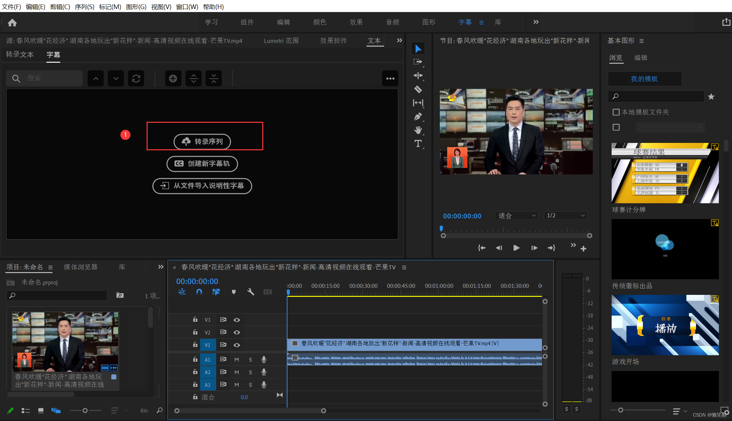Mute the A1 audio track

tap(237, 360)
